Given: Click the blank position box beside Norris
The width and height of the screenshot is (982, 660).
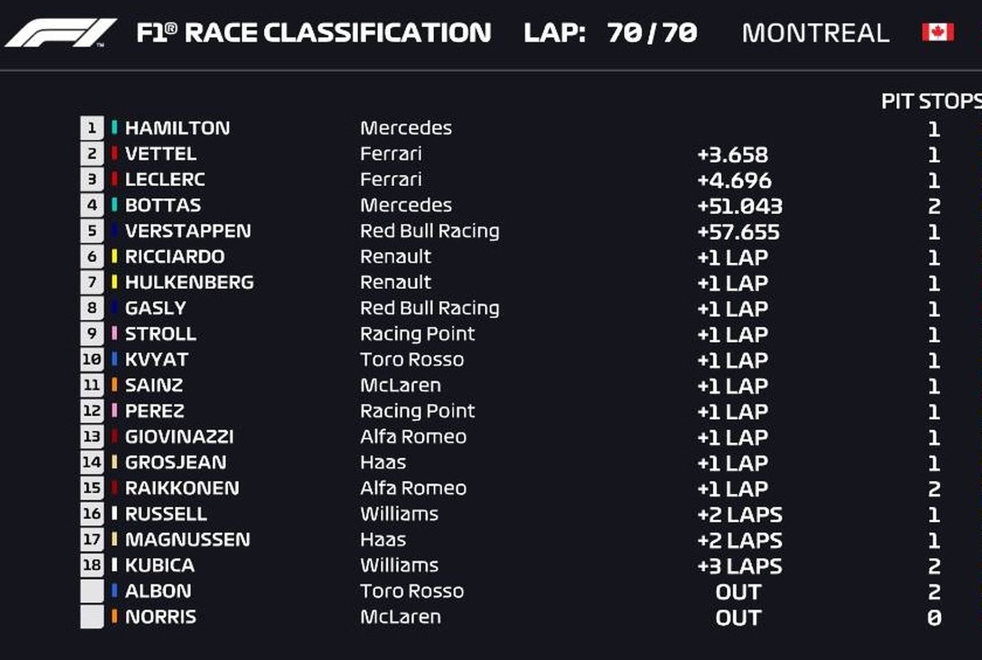Looking at the screenshot, I should (x=92, y=616).
